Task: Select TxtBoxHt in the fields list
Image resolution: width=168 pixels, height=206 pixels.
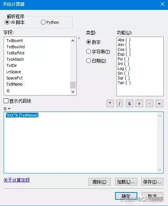Action: (15, 41)
